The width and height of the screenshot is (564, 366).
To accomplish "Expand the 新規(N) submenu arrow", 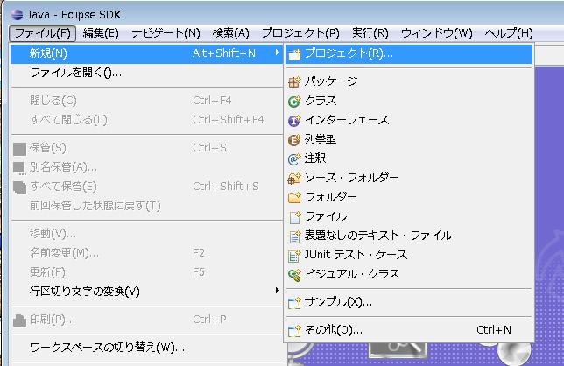I will click(277, 53).
